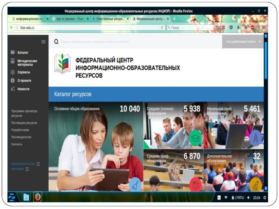Click the Каталог menu label

click(23, 53)
